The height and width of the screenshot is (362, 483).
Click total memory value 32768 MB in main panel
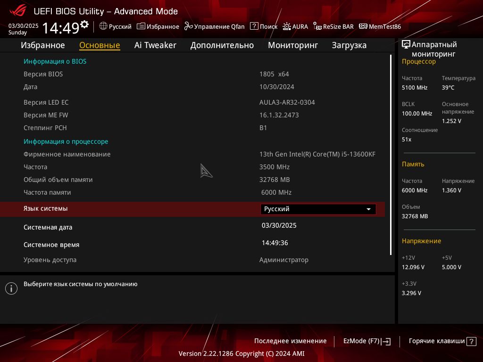point(275,180)
